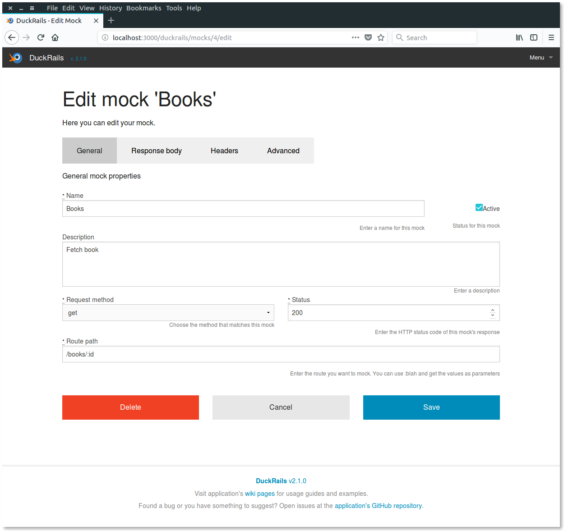Click the v. 2.1.0 version label
Image resolution: width=564 pixels, height=531 pixels.
pos(79,59)
